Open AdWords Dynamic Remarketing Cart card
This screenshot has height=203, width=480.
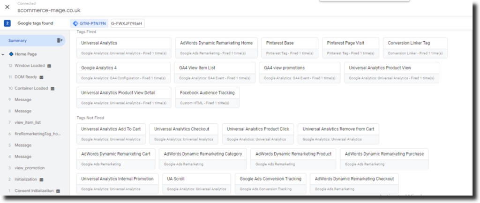(x=116, y=158)
